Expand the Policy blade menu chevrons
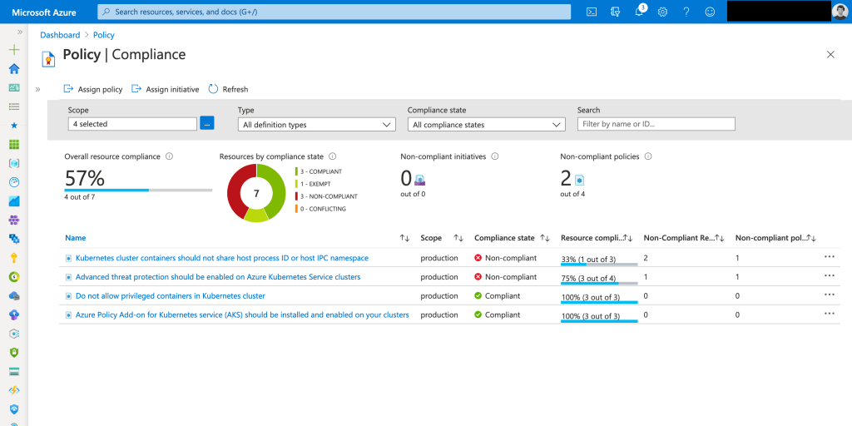The height and width of the screenshot is (426, 852). tap(38, 89)
